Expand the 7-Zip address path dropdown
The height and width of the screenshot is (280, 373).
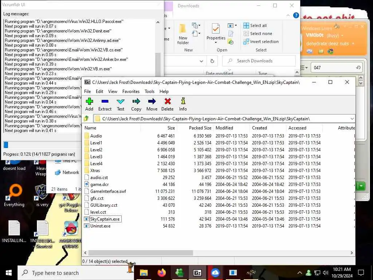tap(352, 118)
